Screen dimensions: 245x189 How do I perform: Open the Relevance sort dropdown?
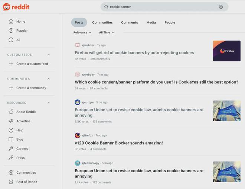tap(82, 32)
